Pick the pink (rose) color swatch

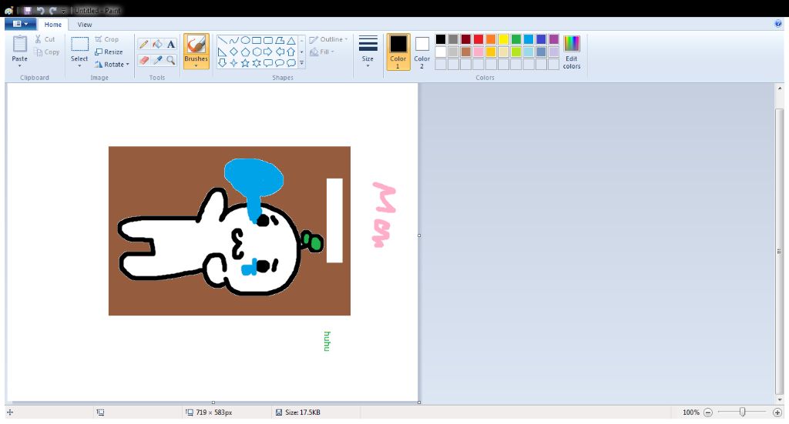click(x=478, y=52)
